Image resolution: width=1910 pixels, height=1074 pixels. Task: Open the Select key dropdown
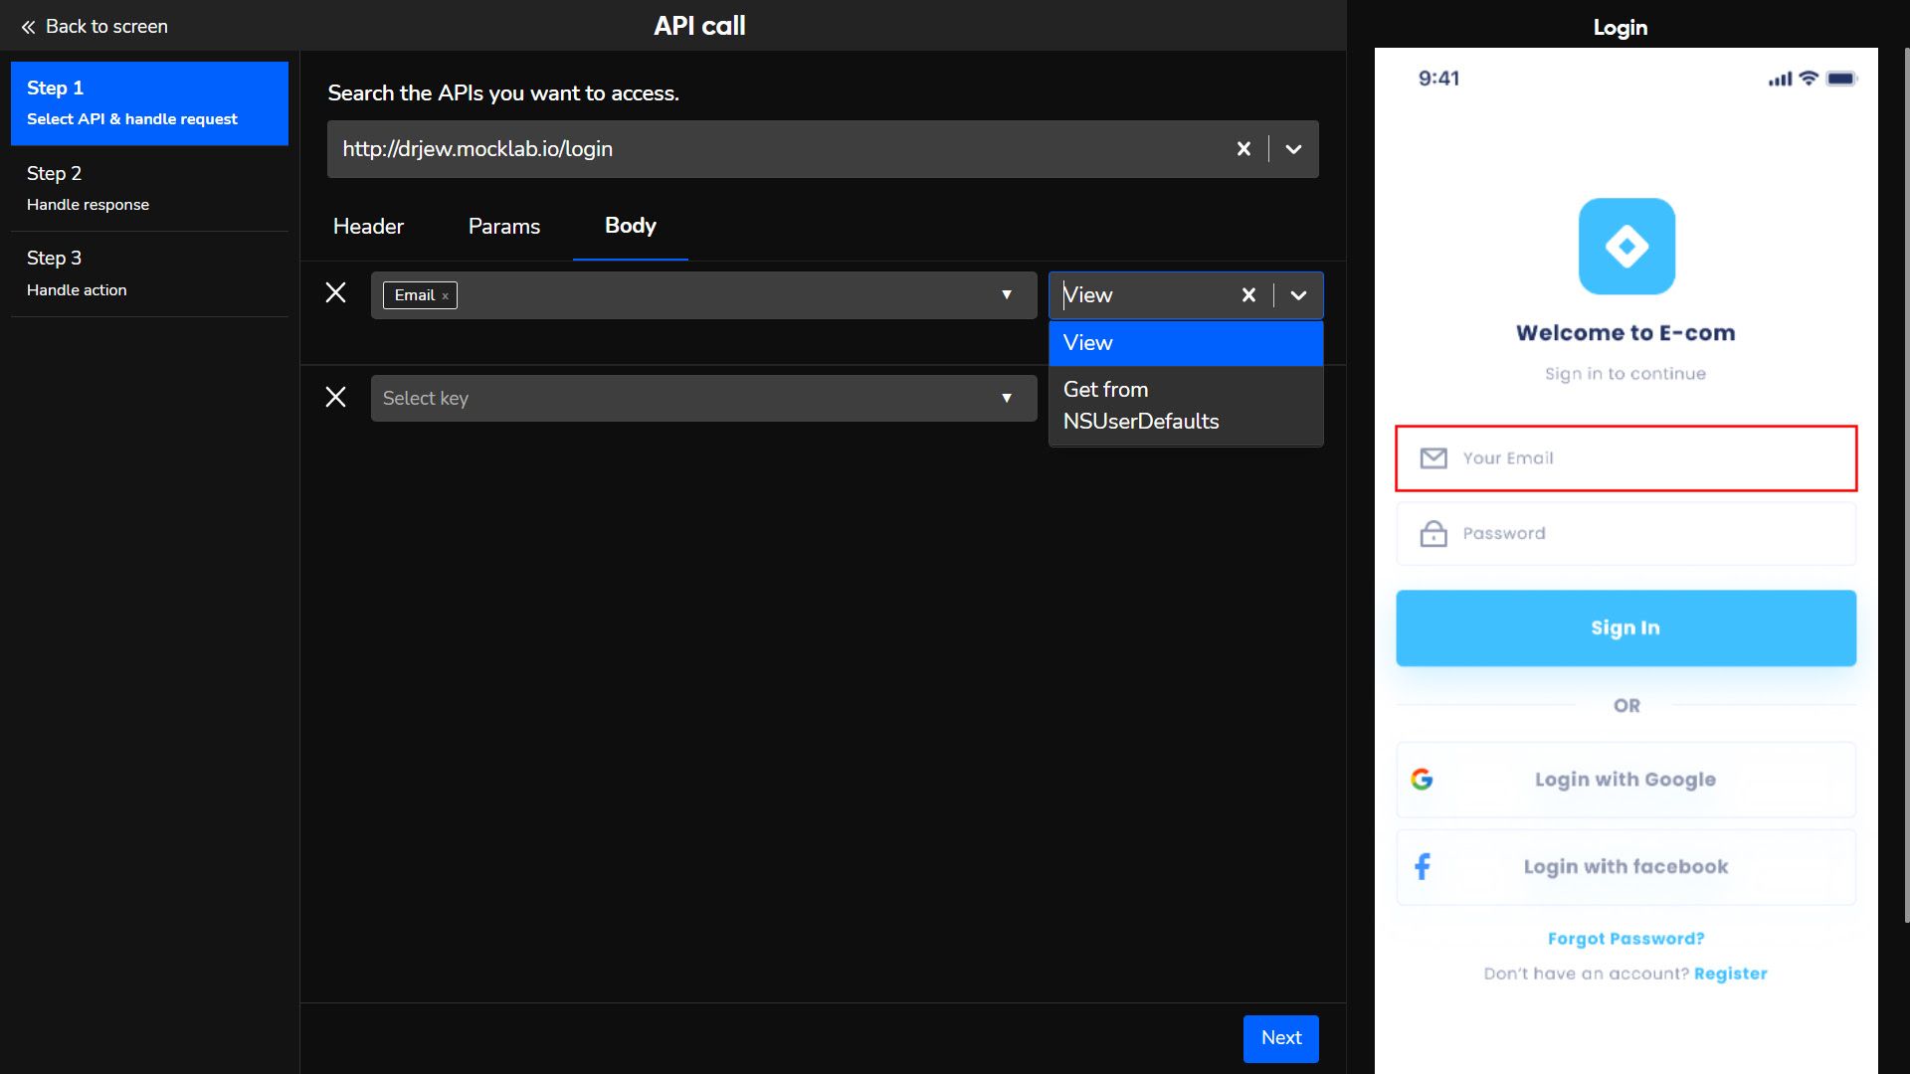click(x=702, y=398)
